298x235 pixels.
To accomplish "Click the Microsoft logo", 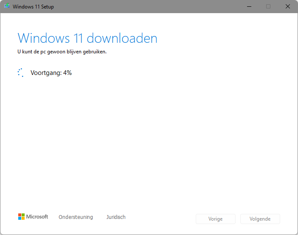I will click(x=33, y=217).
